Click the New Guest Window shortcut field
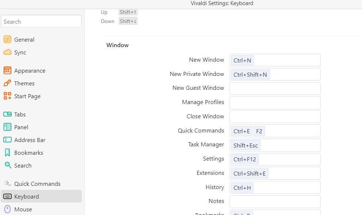The image size is (362, 215). pyautogui.click(x=275, y=88)
